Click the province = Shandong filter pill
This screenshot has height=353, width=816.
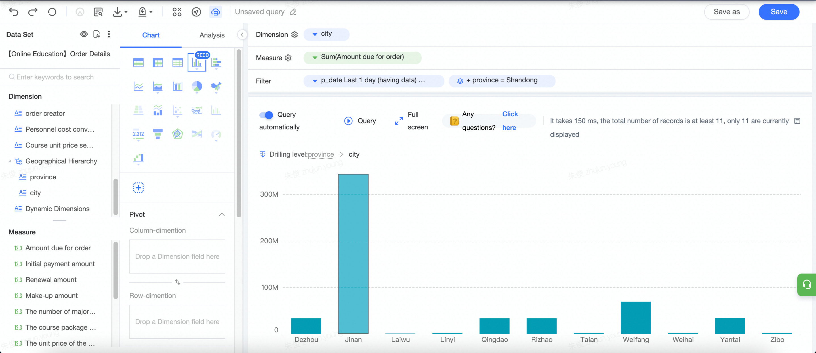(x=502, y=81)
